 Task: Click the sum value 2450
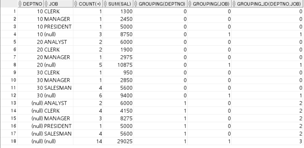pos(126,19)
